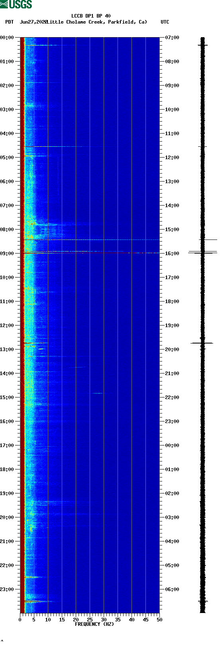Click the 07:00 UTC time label
The width and height of the screenshot is (220, 645).
(172, 38)
